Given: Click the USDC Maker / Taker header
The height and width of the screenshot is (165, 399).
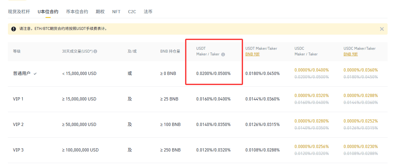Looking at the screenshot, I should click(x=306, y=51).
